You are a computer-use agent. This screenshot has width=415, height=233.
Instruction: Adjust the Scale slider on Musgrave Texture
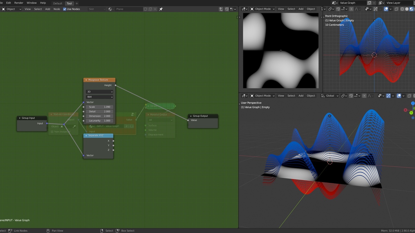click(x=100, y=107)
